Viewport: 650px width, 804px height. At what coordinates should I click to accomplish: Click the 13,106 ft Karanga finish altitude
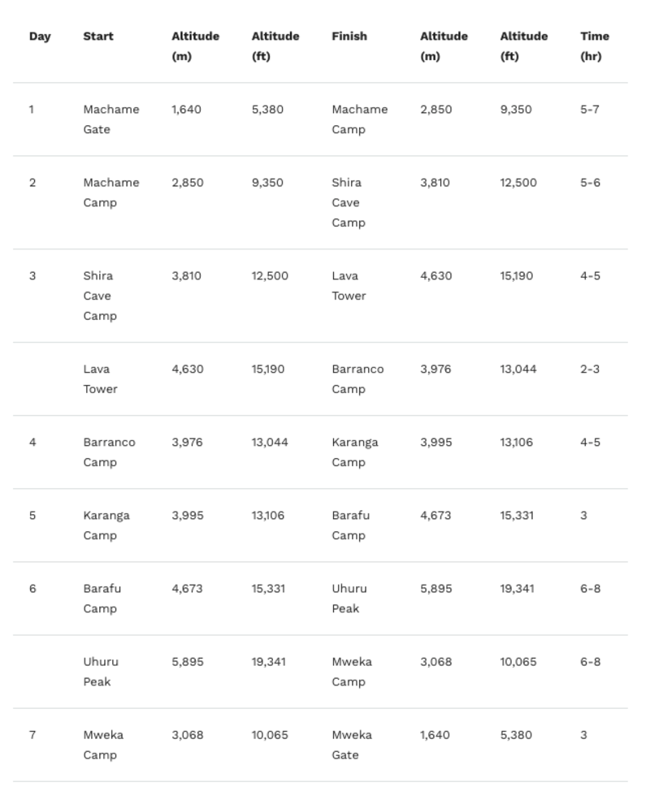(517, 443)
